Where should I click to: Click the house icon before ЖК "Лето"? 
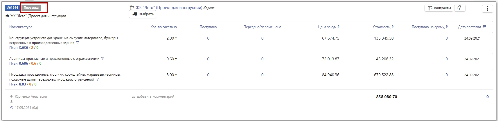(7, 16)
